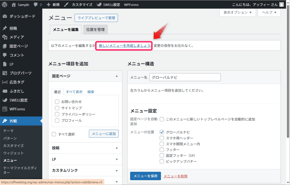The image size is (290, 185).
Task: Expand the 投稿 accordion panel
Action: click(117, 148)
